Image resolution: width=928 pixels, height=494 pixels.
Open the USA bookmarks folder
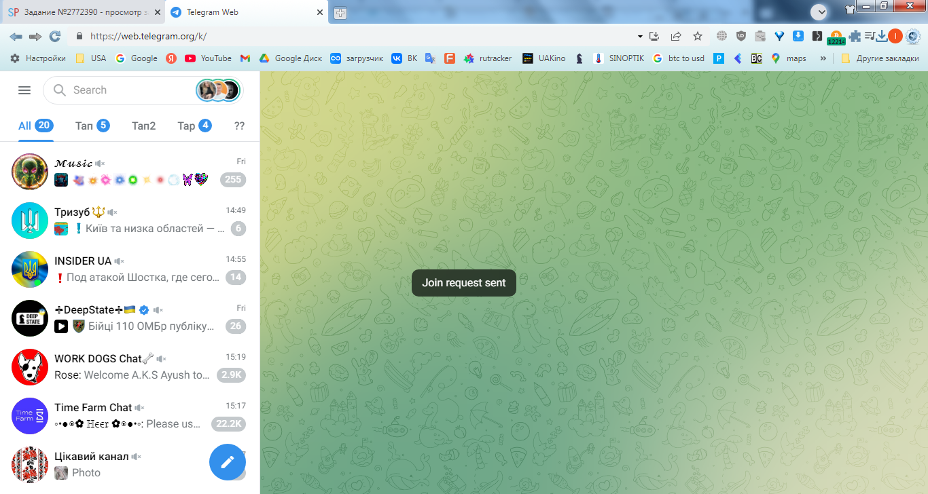click(91, 58)
